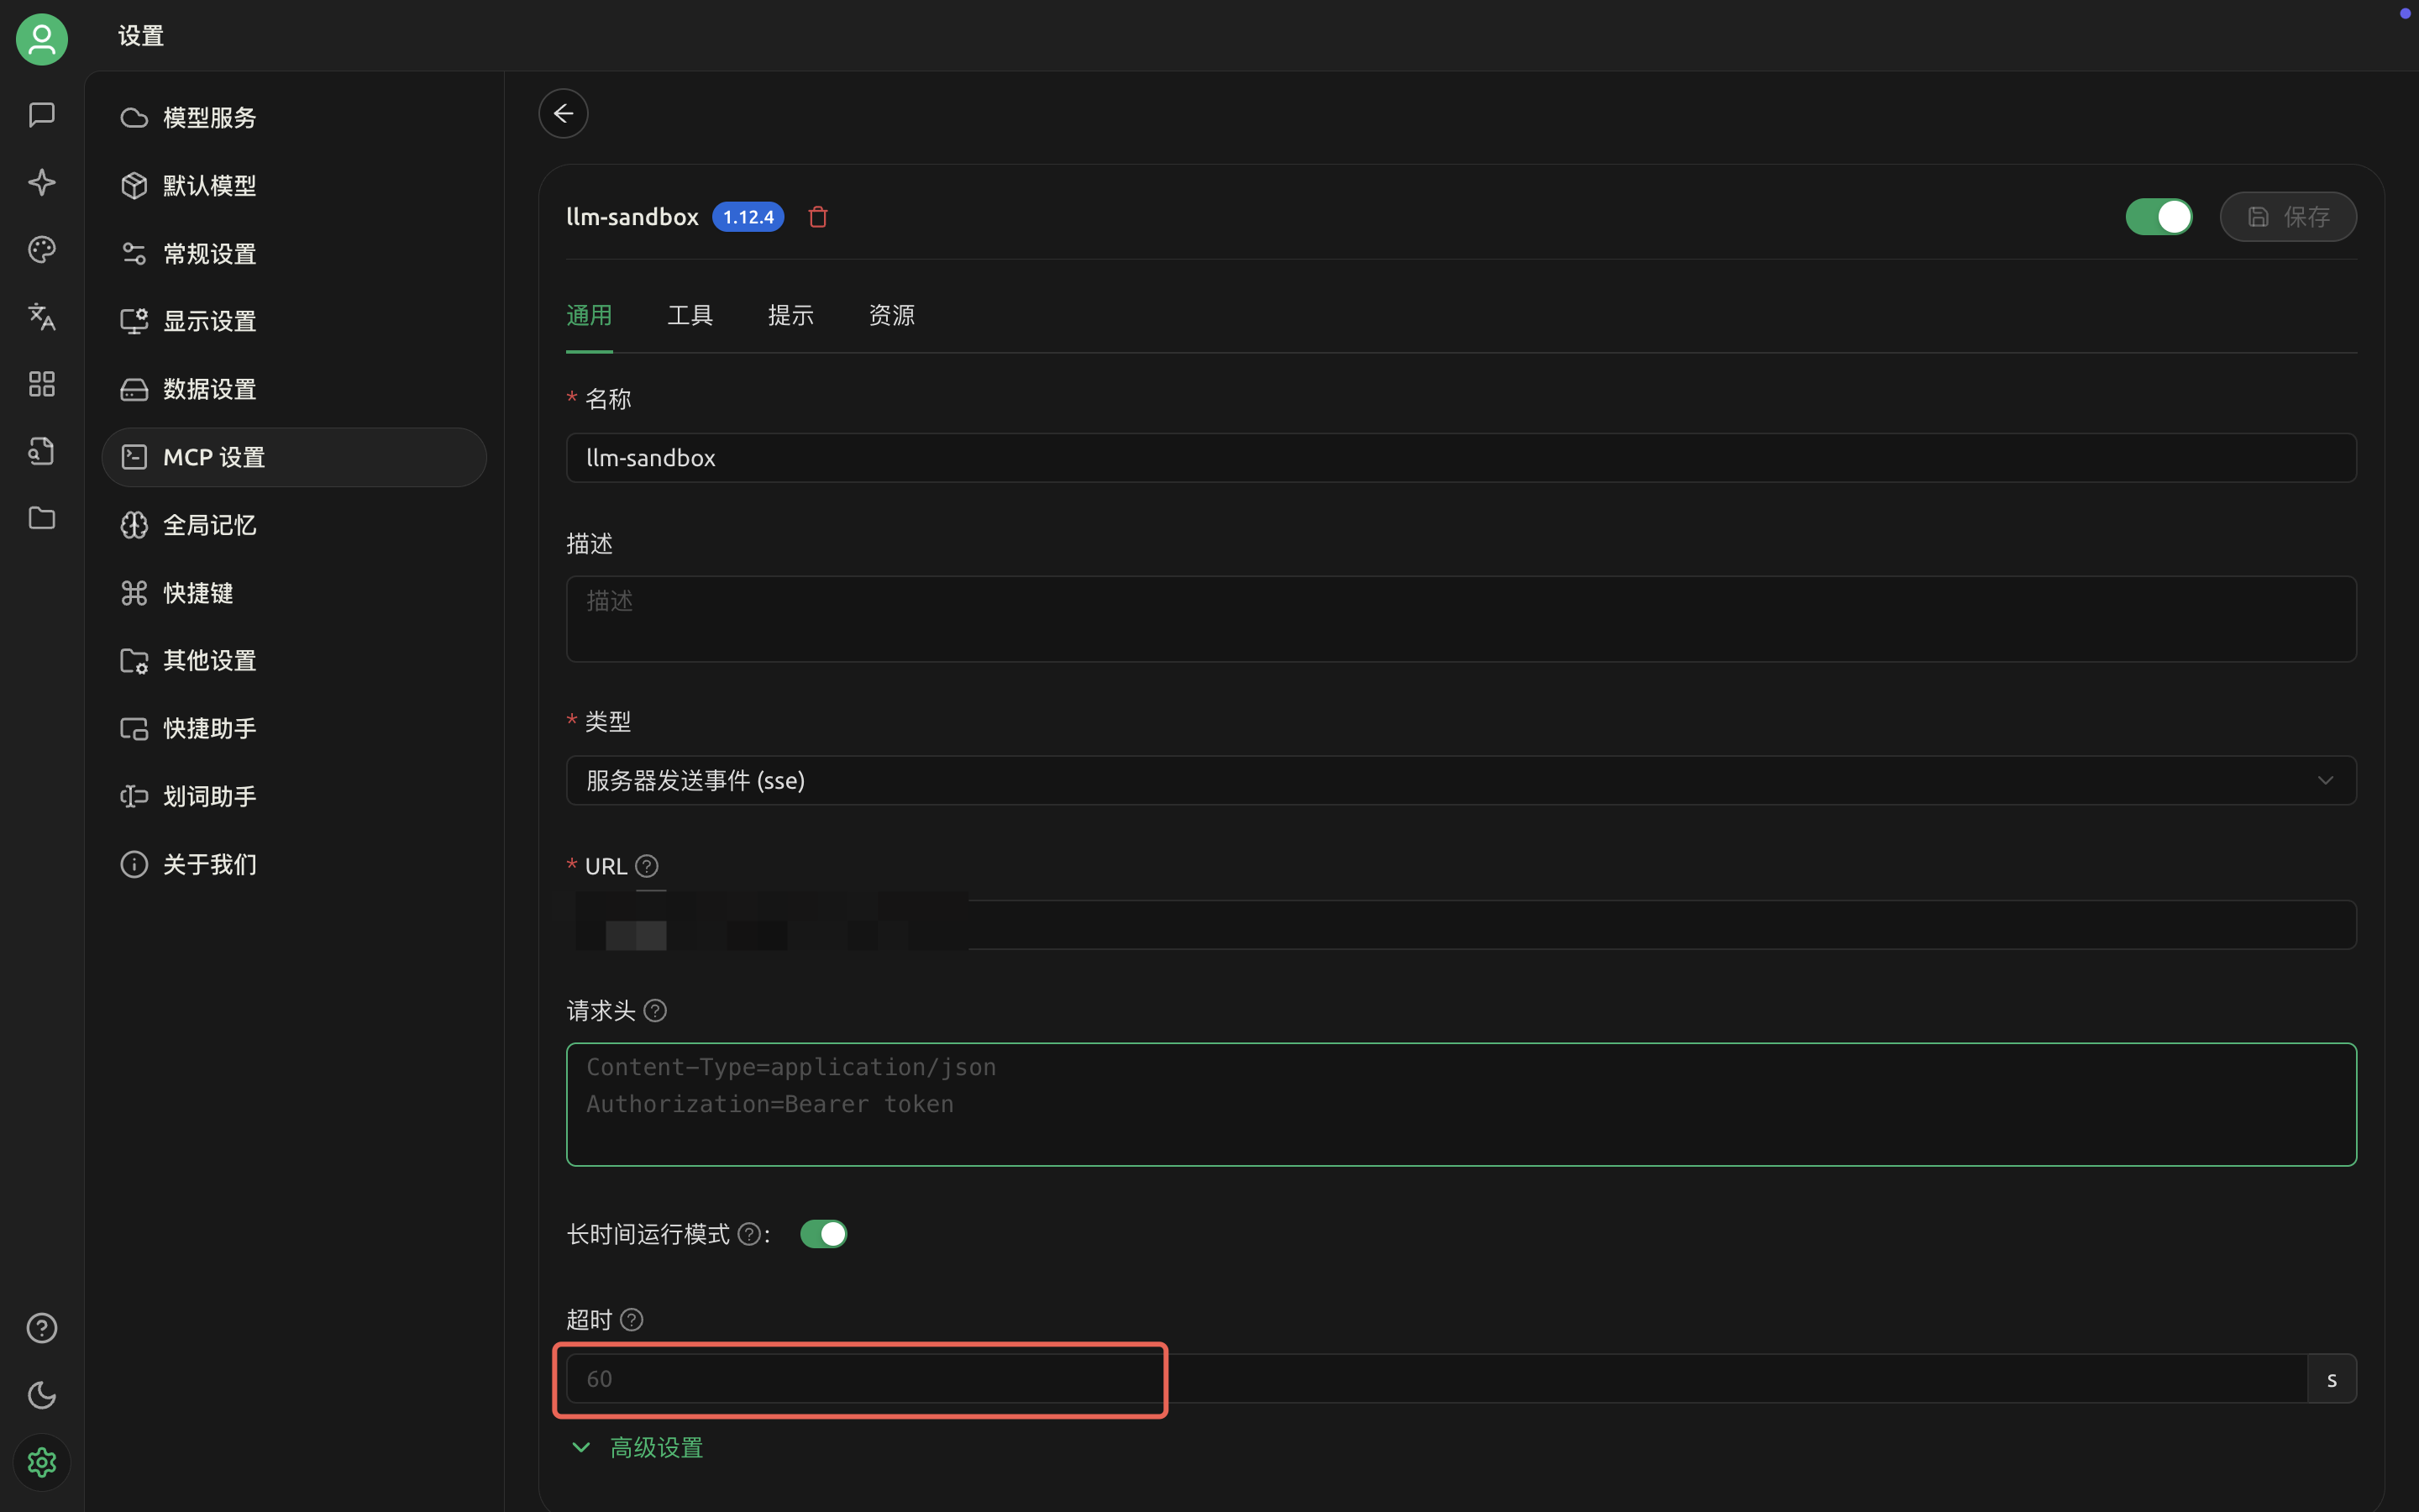This screenshot has width=2419, height=1512.
Task: Open the 类型 type dropdown
Action: (x=1461, y=780)
